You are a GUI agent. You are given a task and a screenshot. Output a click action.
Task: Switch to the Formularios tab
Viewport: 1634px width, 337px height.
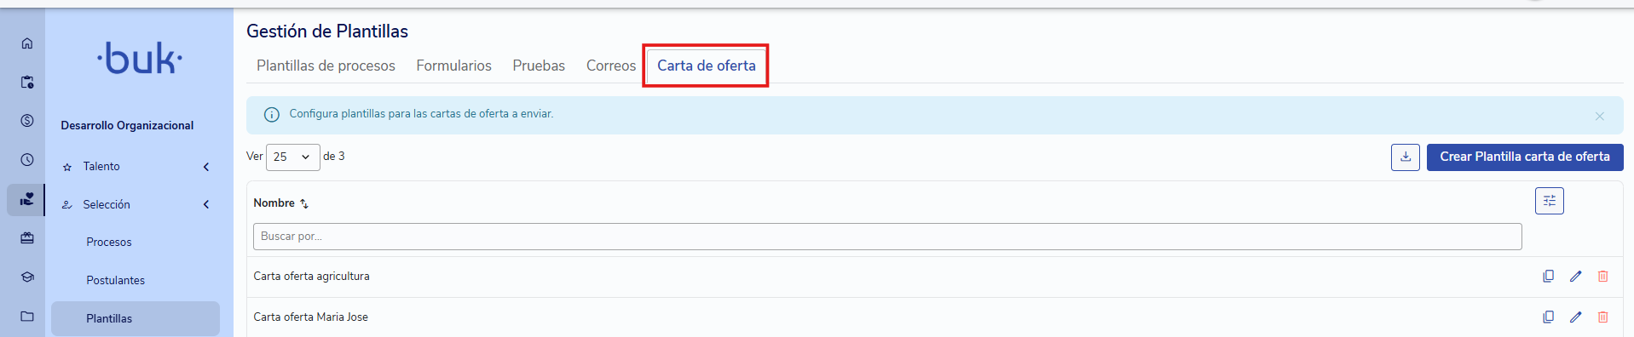pos(453,66)
